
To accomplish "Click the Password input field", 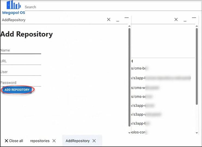I will tap(20, 83).
